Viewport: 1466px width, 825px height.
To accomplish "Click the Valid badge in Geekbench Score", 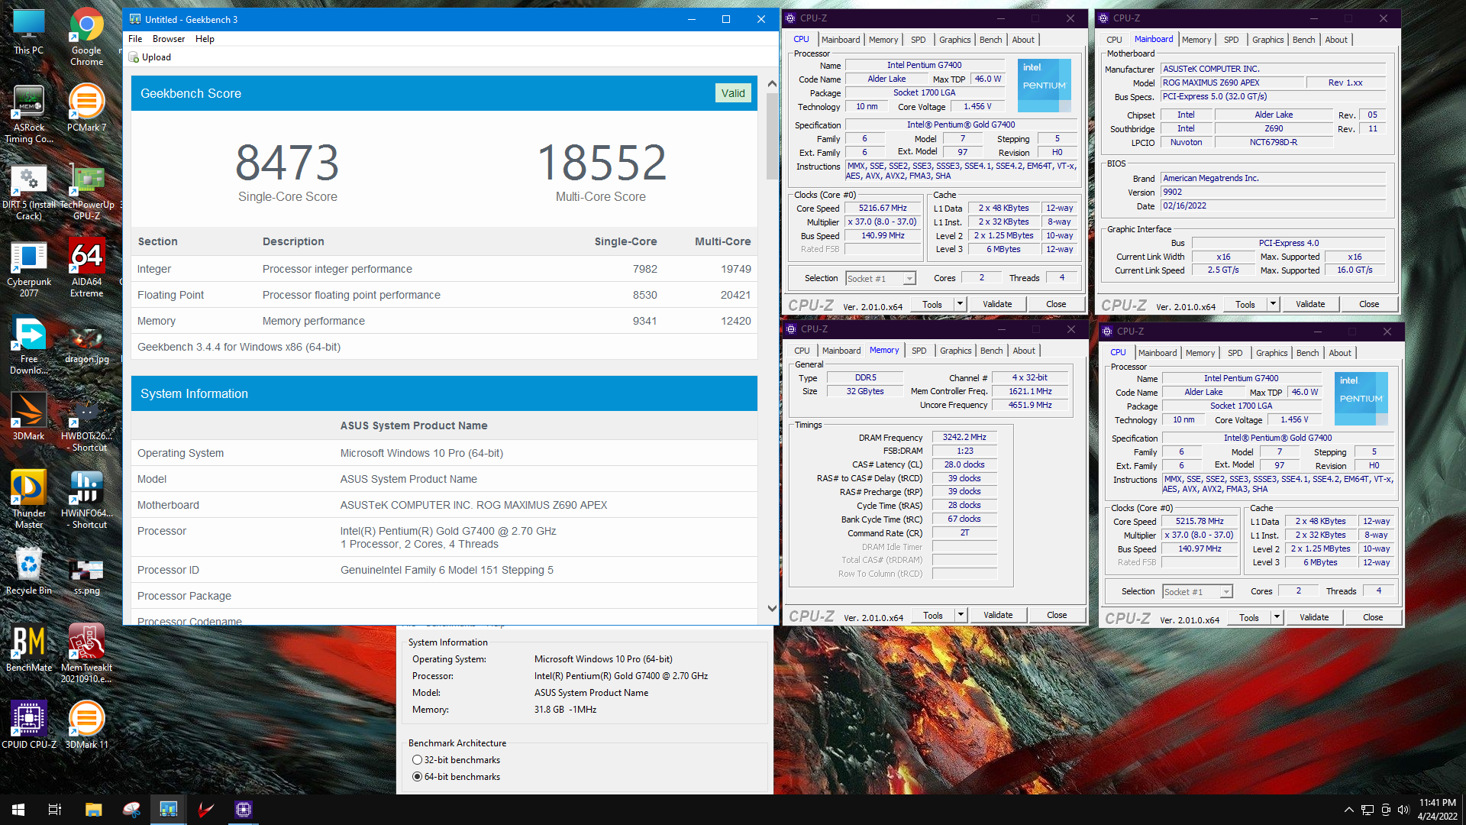I will point(733,93).
